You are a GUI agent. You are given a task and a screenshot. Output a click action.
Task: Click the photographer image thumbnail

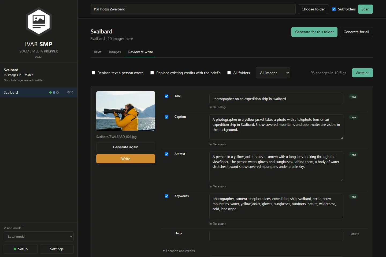pos(126,111)
